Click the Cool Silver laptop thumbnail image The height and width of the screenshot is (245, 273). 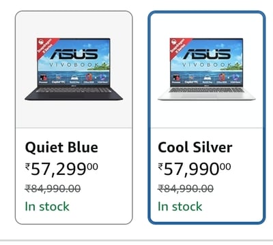(207, 69)
